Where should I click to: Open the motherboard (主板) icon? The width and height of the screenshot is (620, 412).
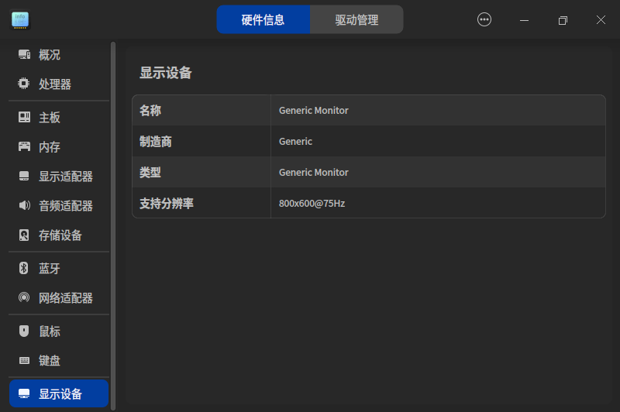coord(24,117)
